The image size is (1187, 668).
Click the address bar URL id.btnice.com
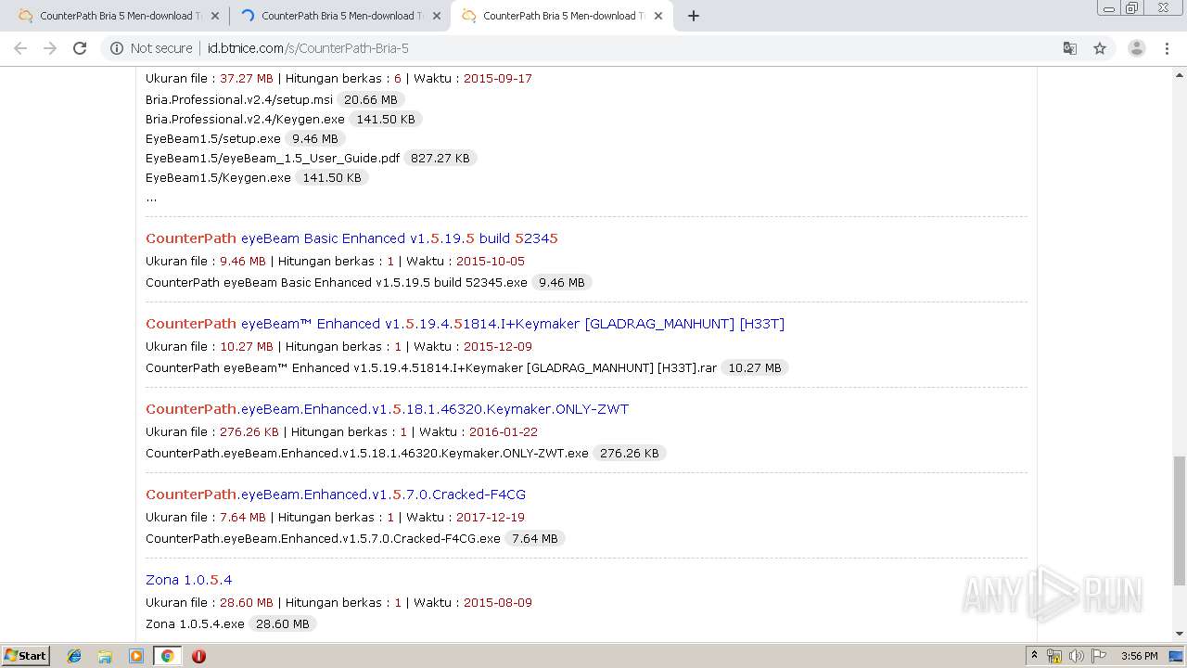(307, 48)
